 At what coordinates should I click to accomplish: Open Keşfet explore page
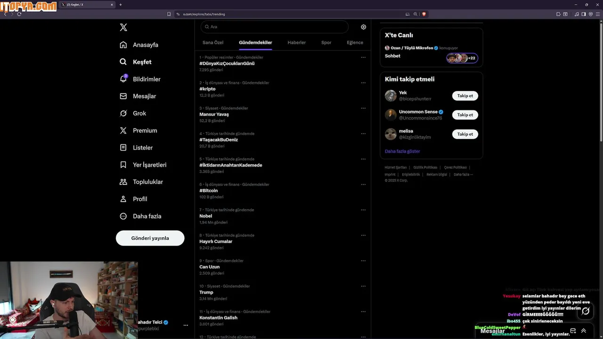(136, 62)
